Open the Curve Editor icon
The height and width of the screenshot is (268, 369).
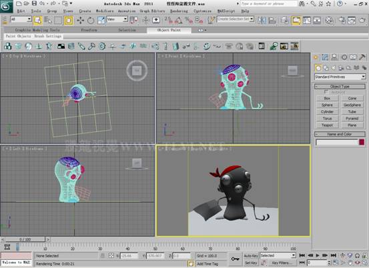pos(307,21)
